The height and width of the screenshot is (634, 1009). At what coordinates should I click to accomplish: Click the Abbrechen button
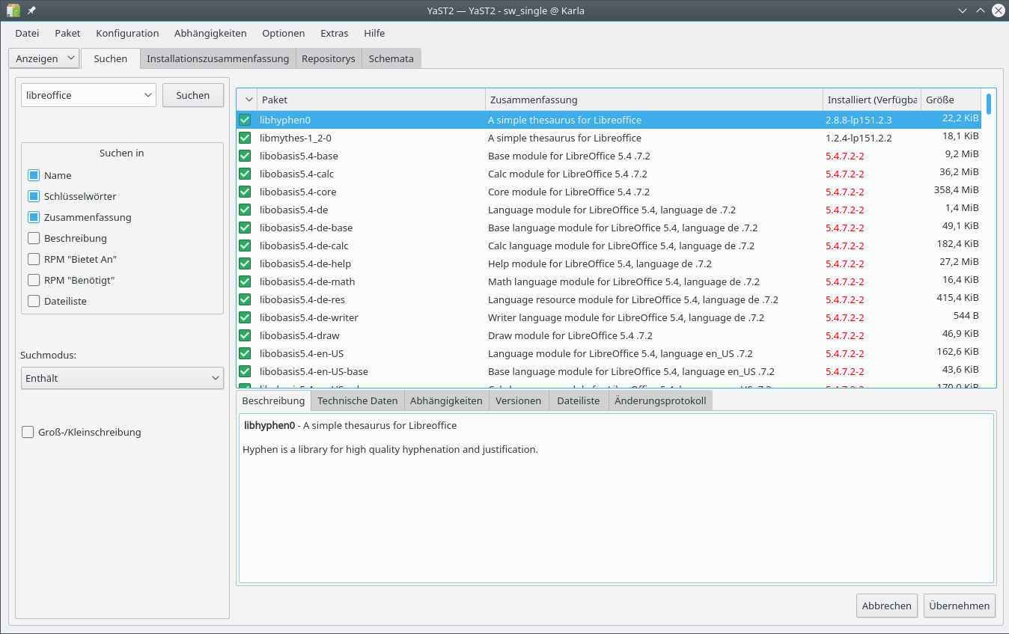[887, 606]
